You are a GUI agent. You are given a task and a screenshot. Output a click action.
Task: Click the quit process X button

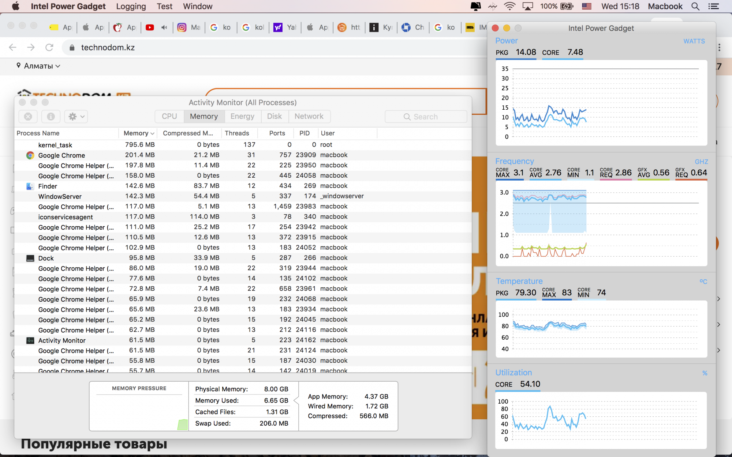(x=28, y=117)
